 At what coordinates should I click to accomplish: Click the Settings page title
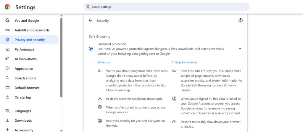pyautogui.click(x=25, y=7)
